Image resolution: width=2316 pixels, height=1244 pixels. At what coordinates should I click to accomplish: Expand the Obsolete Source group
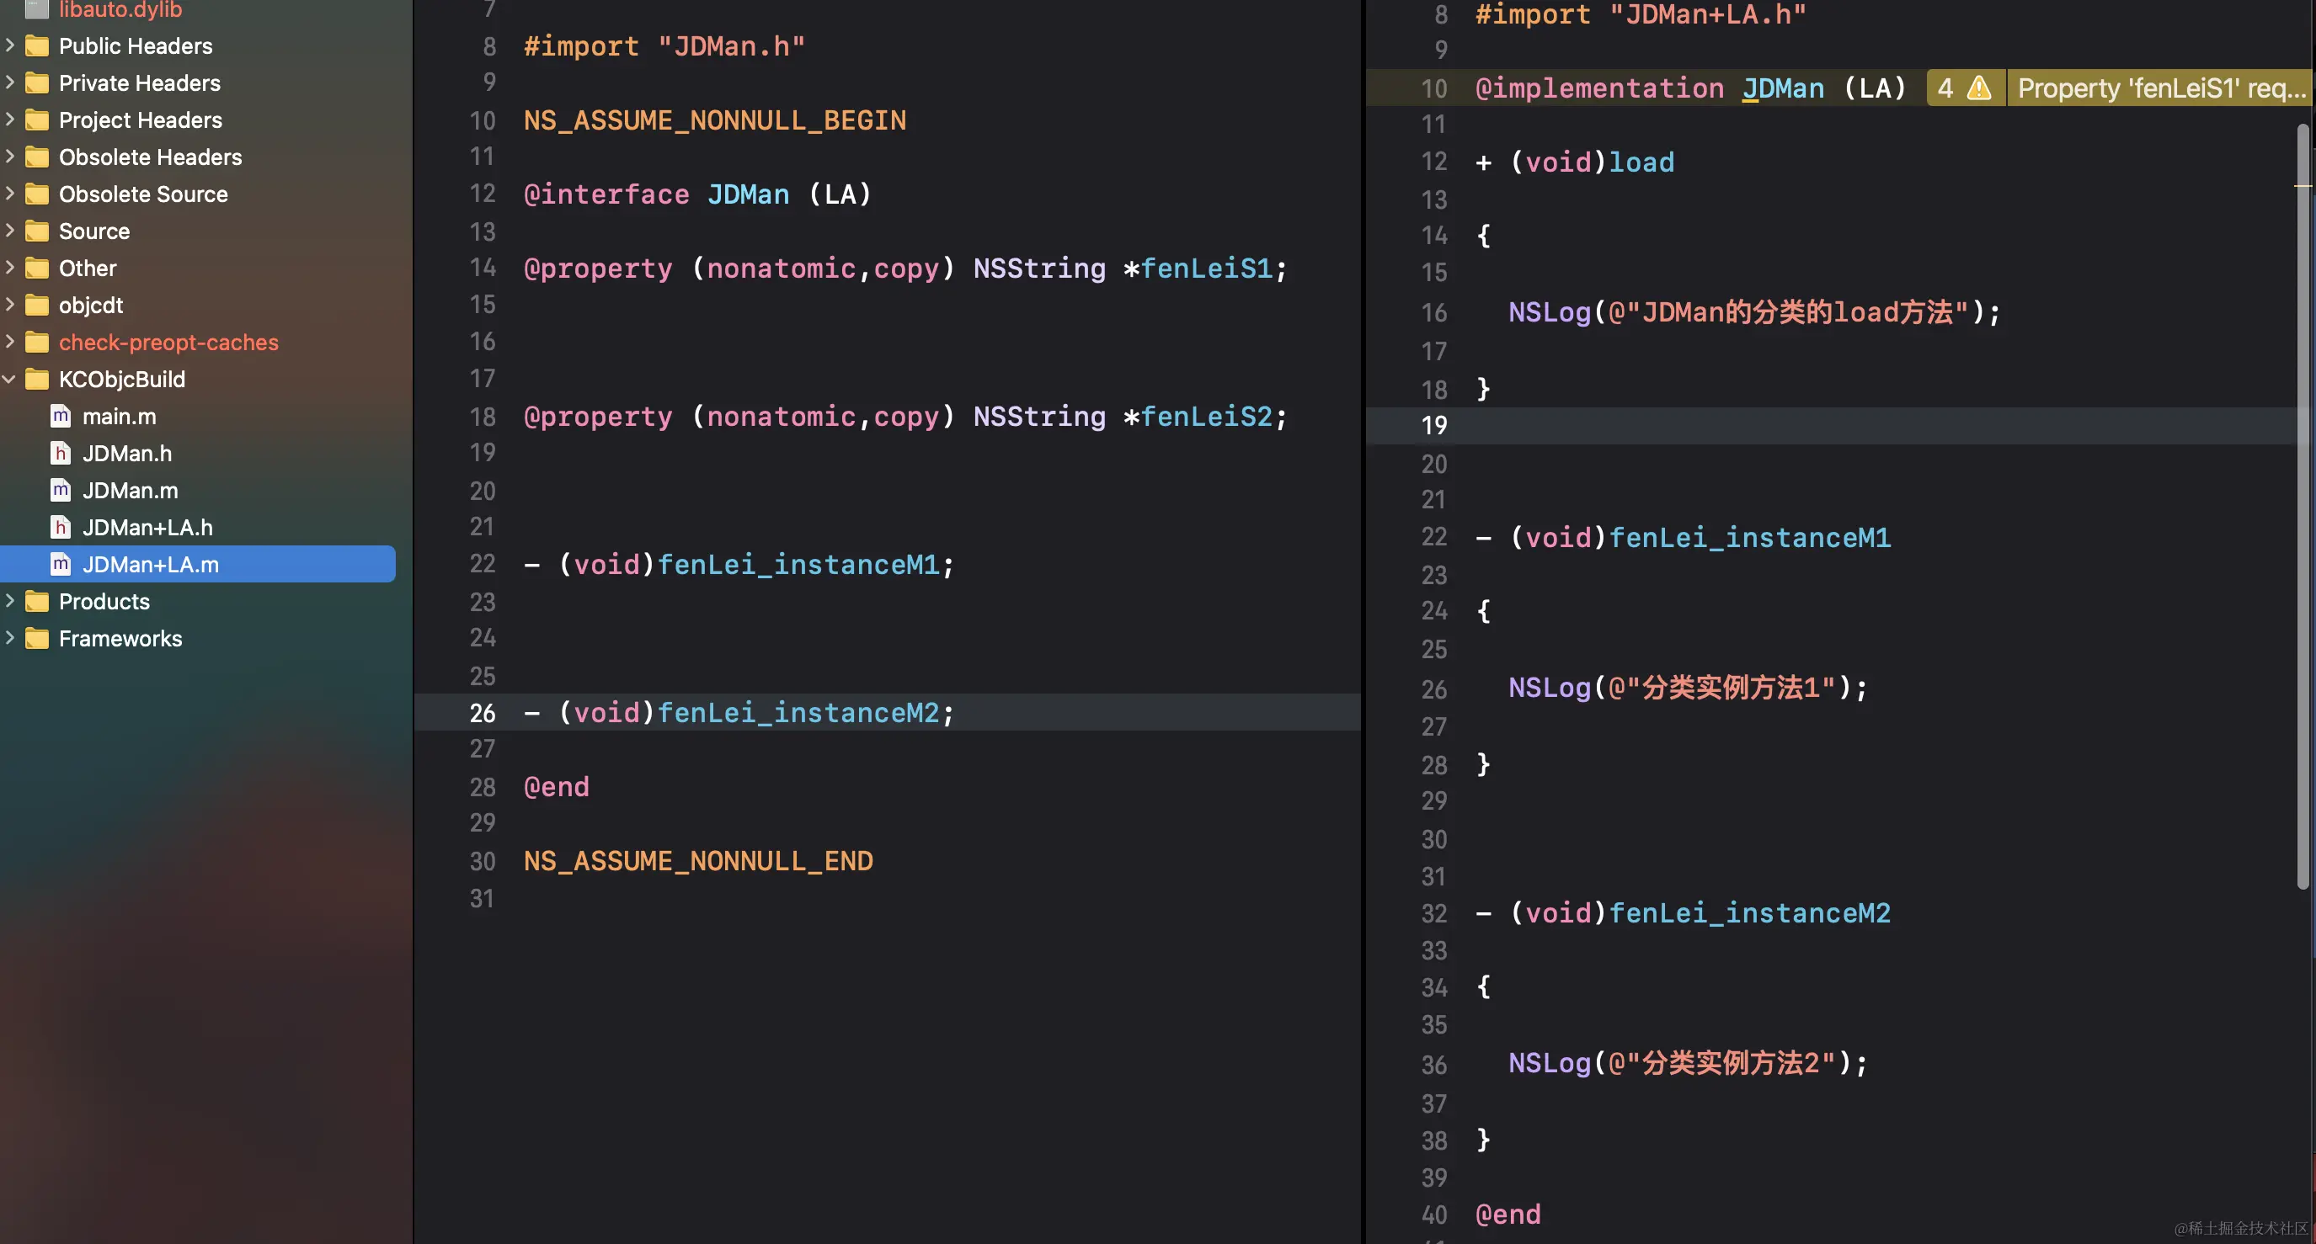click(10, 194)
